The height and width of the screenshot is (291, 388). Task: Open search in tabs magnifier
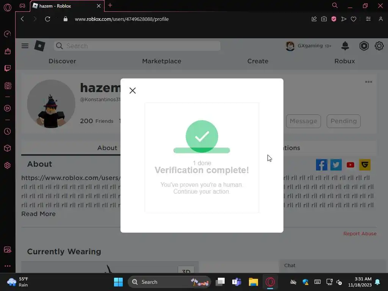point(335,5)
